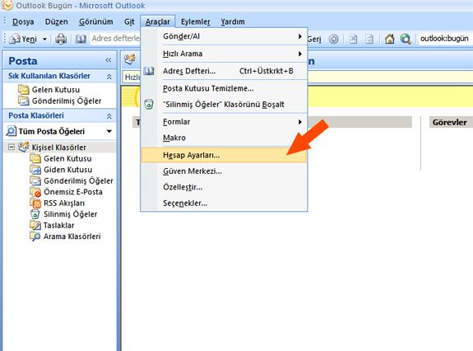The height and width of the screenshot is (351, 473).
Task: Collapse the Kişisel Klasörler tree node
Action: click(12, 147)
